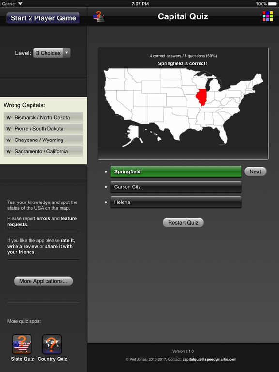
Task: Open the Level 3 Choices dropdown
Action: tap(52, 53)
